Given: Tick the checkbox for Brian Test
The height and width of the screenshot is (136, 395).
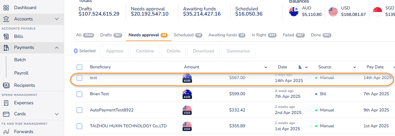Looking at the screenshot, I should tap(79, 94).
